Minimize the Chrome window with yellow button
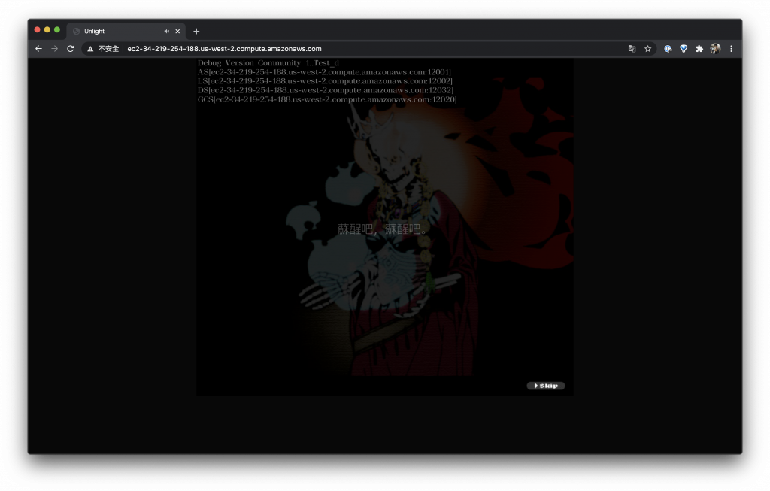Screen dimensions: 770x491 47,30
